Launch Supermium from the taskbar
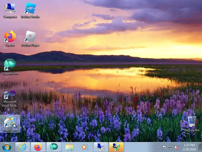202x152 pixels. 54,147
